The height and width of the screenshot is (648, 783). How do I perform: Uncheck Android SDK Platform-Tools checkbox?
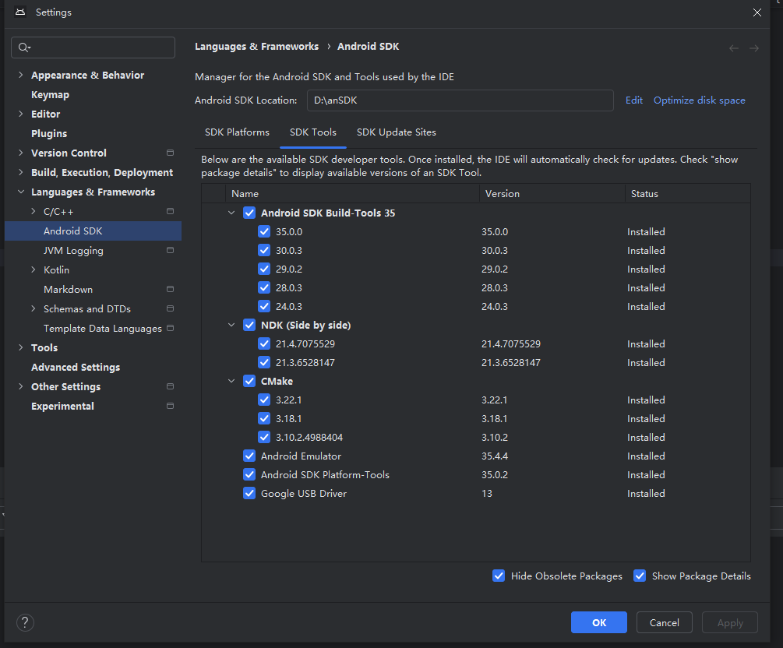[x=249, y=475]
